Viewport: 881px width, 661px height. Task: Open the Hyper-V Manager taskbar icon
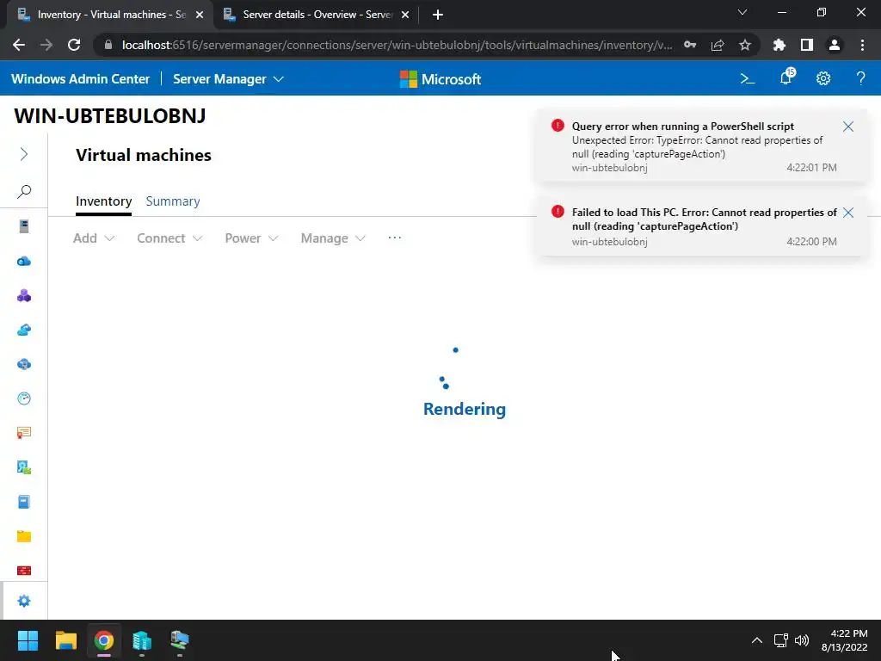180,640
